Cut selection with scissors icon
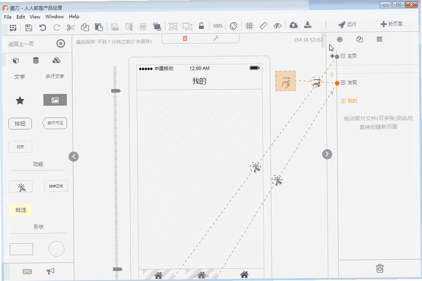Screen dimensions: 422x281 pyautogui.click(x=71, y=27)
